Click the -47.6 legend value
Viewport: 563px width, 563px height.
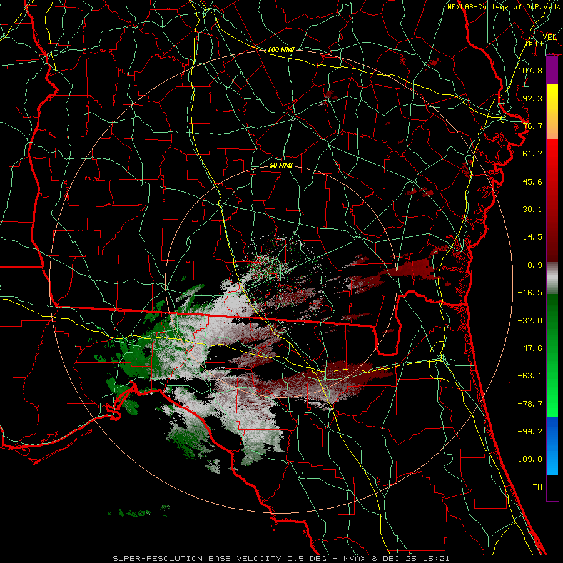[x=530, y=348]
